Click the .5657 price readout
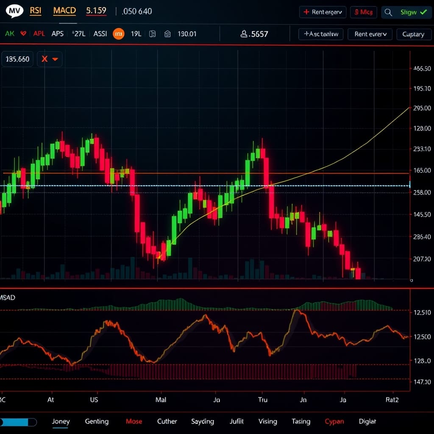The image size is (434, 434). [x=258, y=34]
